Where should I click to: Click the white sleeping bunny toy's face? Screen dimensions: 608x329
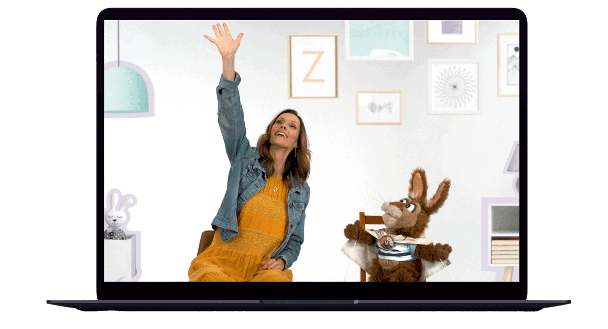tap(115, 218)
